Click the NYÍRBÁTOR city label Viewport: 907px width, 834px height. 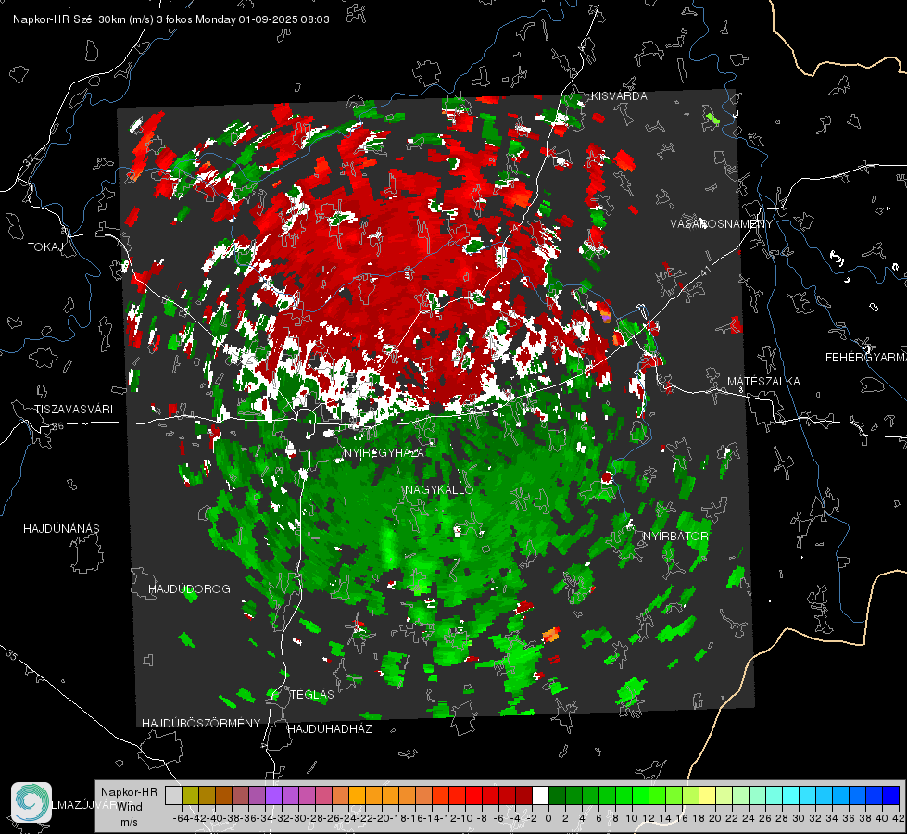coord(675,537)
